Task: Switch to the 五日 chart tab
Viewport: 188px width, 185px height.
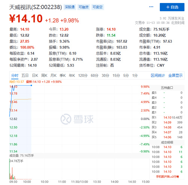Action: pos(25,76)
